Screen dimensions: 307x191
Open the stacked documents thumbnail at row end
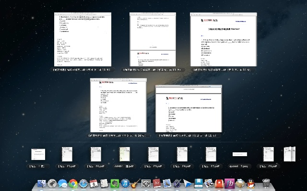point(289,155)
